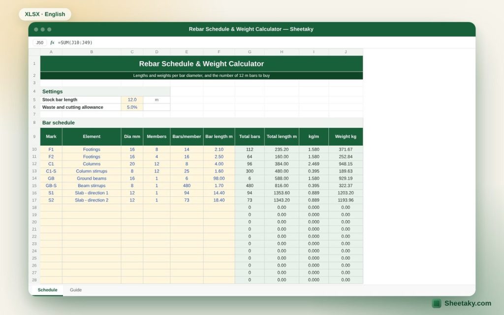Click the kg/m header cell
504x315 pixels.
(x=314, y=137)
